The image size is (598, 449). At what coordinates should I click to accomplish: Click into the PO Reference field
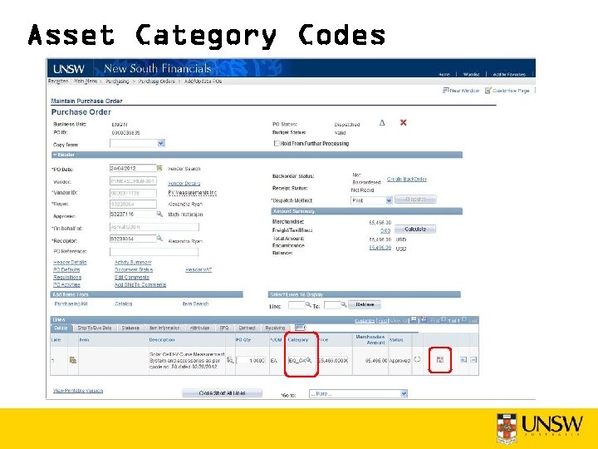click(154, 252)
